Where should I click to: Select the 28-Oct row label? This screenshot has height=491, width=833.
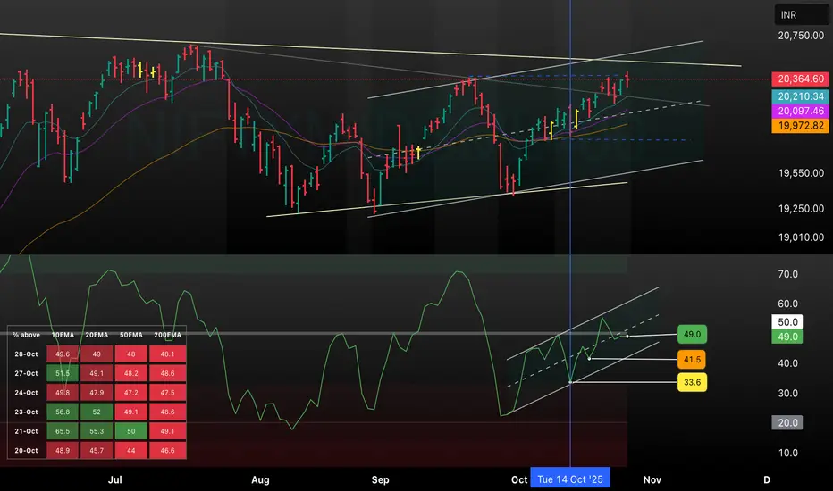[26, 354]
